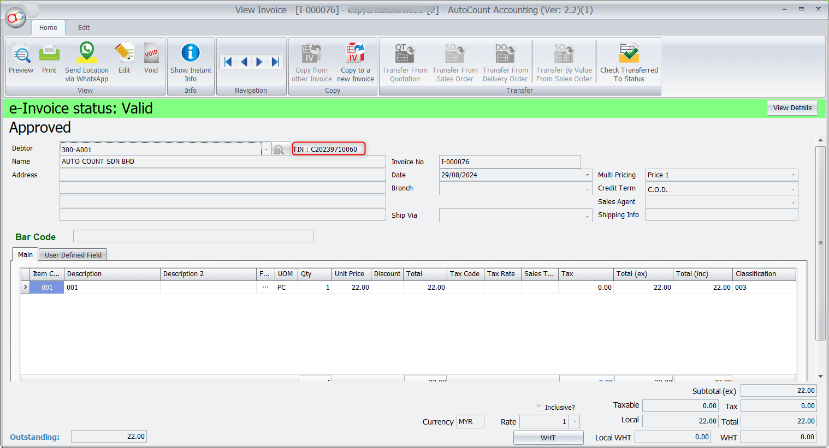
Task: Click vertical scrollbar down arrow
Action: coord(820,376)
